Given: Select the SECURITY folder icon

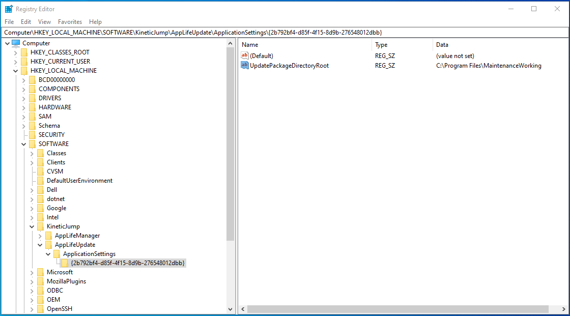Looking at the screenshot, I should pos(33,134).
